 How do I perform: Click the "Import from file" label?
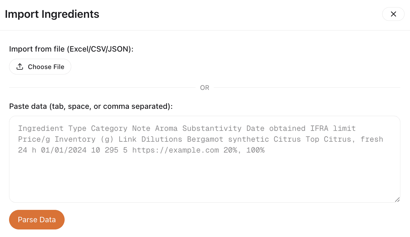coord(38,49)
